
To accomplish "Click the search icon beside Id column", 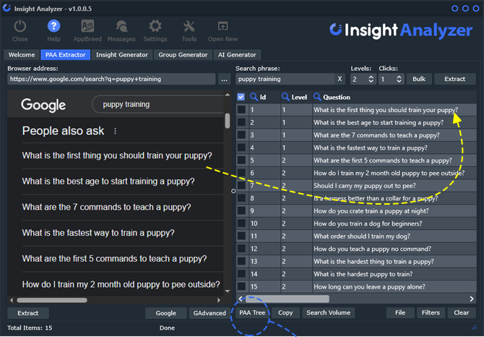I will (254, 97).
